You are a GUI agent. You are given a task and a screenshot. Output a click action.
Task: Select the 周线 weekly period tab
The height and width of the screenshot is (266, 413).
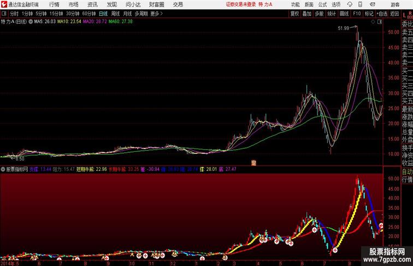click(115, 14)
